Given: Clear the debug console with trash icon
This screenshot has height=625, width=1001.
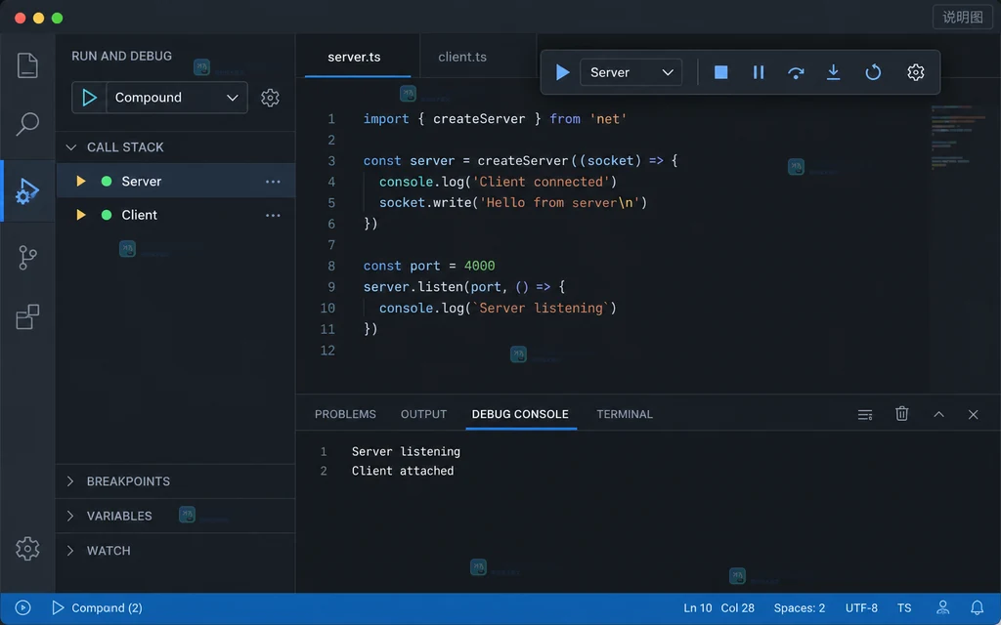Looking at the screenshot, I should click(901, 414).
